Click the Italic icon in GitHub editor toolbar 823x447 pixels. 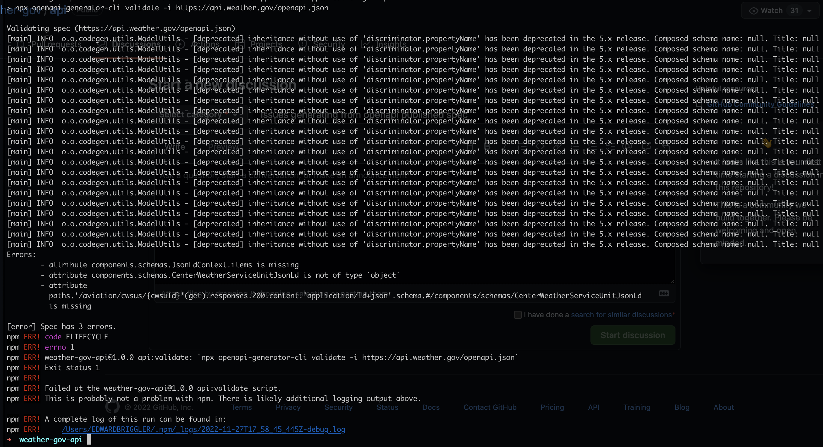505,147
